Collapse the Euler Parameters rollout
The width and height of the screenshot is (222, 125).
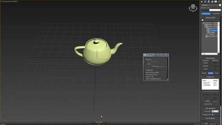click(202, 108)
